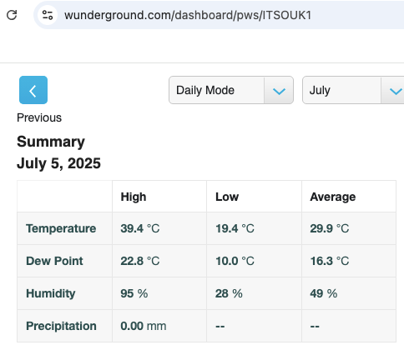404x360 pixels.
Task: Go to previous day with blue arrow button
Action: (33, 90)
